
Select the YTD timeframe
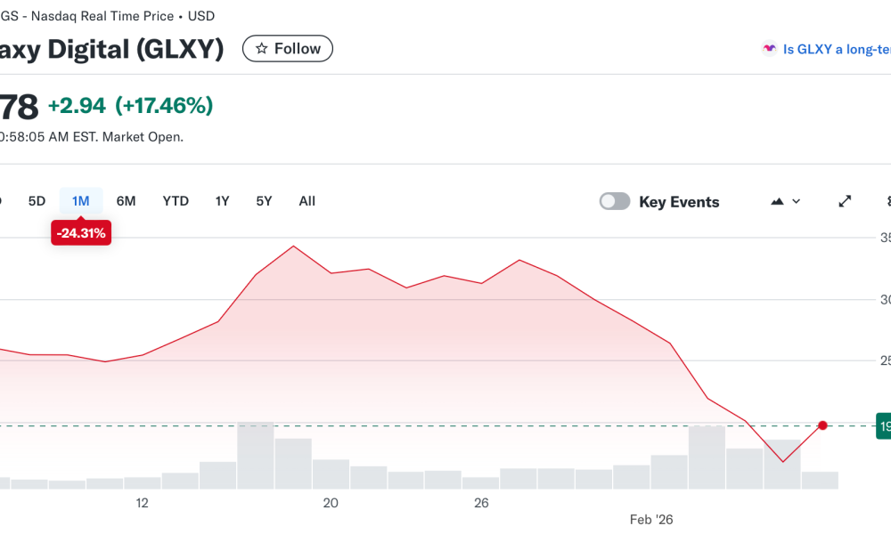tap(176, 201)
